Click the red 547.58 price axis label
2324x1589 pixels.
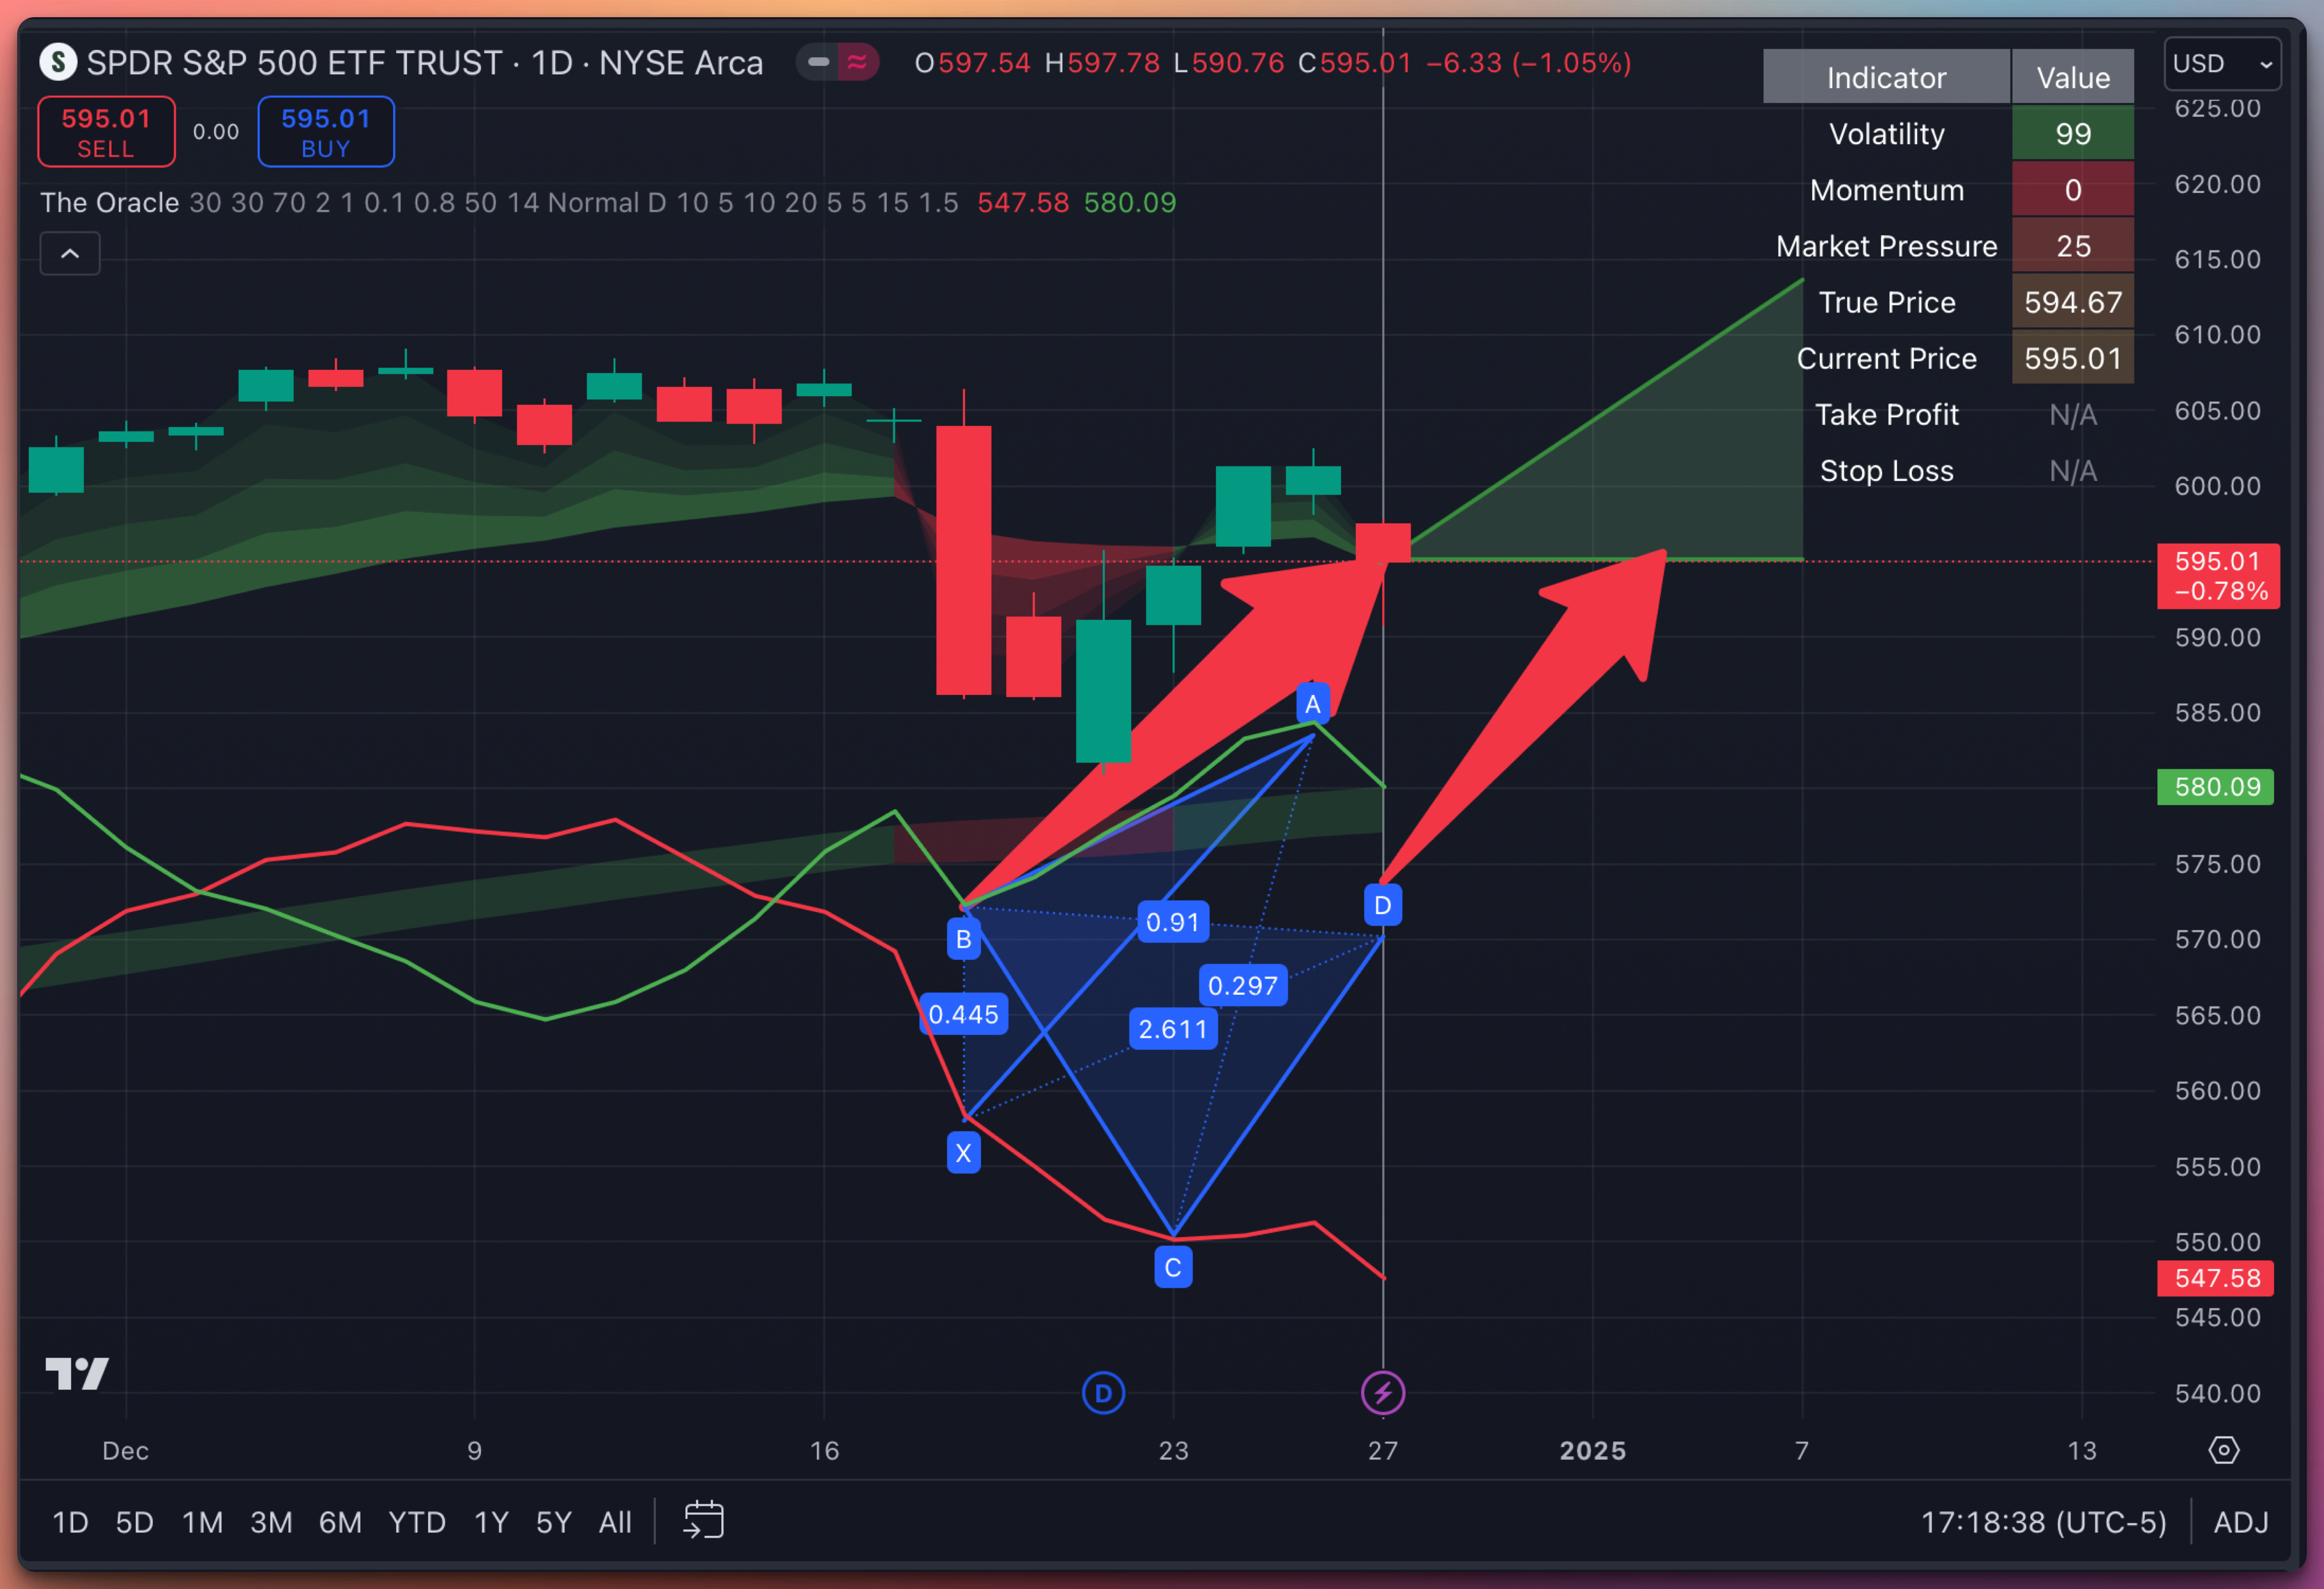(2215, 1278)
